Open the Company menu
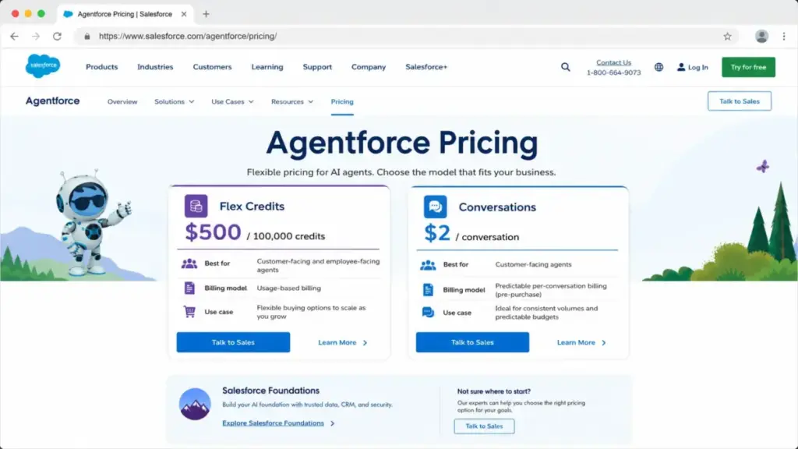Viewport: 798px width, 449px height. [x=369, y=67]
